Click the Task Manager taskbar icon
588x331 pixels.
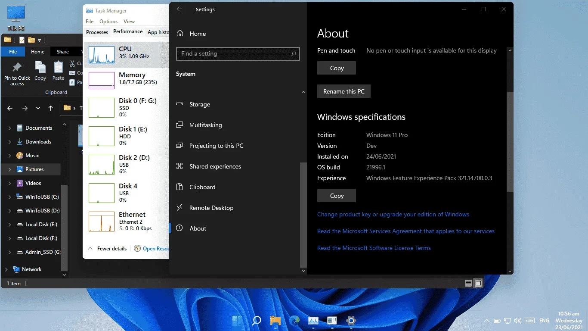[313, 320]
